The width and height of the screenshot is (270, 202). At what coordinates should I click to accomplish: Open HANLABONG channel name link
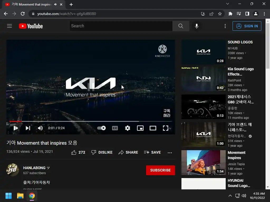[x=36, y=168]
